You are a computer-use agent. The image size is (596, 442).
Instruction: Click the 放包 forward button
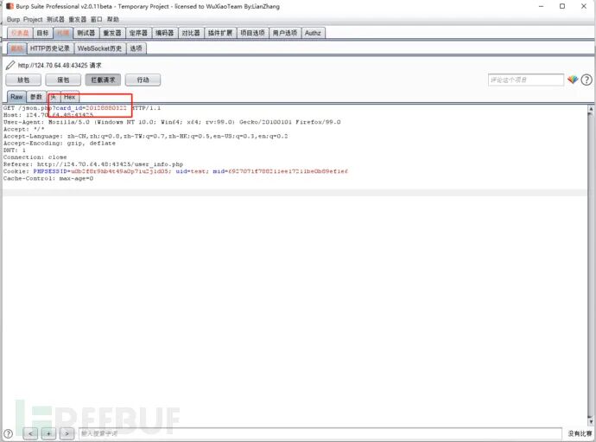click(23, 80)
